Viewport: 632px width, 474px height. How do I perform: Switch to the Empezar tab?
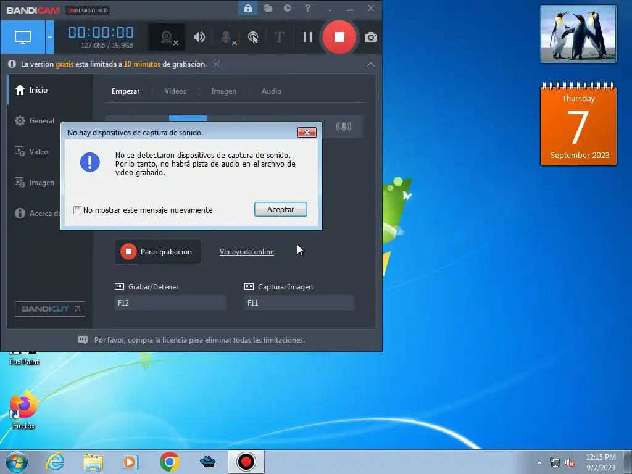126,91
